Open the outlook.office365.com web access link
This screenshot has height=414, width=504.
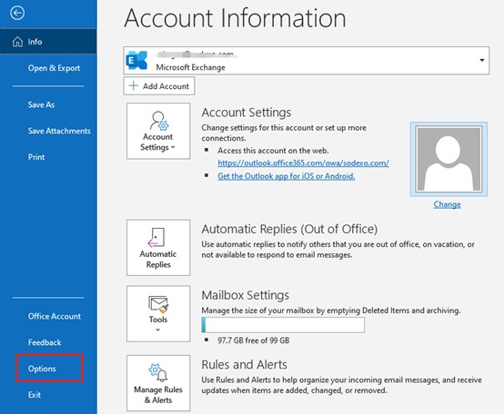tap(304, 163)
